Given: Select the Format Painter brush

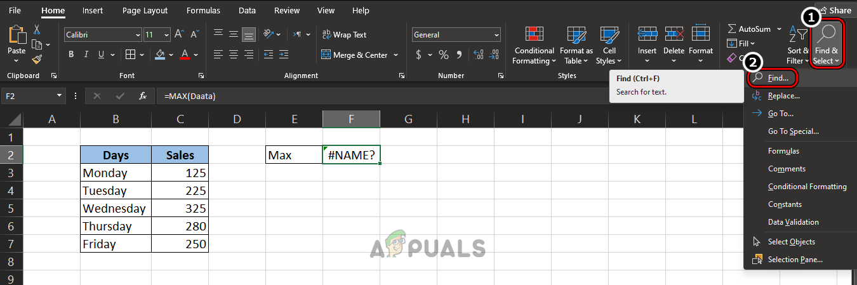Looking at the screenshot, I should click(36, 59).
